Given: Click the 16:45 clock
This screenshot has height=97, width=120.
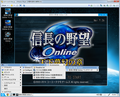Looking at the screenshot, I should (x=114, y=95).
